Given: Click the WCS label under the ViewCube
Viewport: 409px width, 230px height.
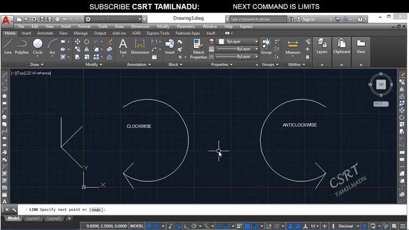Looking at the screenshot, I should click(x=381, y=103).
